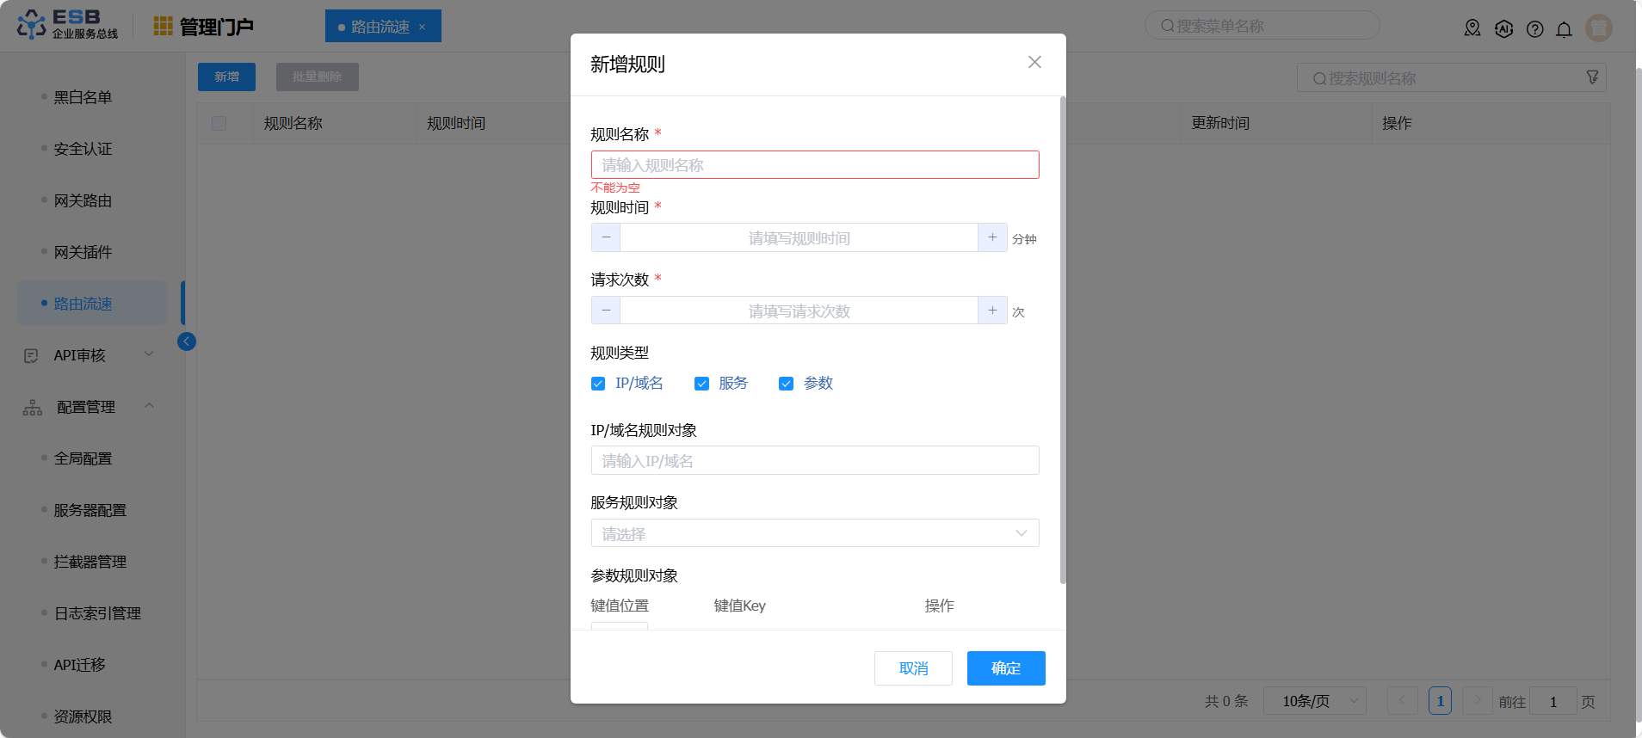This screenshot has width=1642, height=738.
Task: Click the management portal grid icon
Action: coord(163,27)
